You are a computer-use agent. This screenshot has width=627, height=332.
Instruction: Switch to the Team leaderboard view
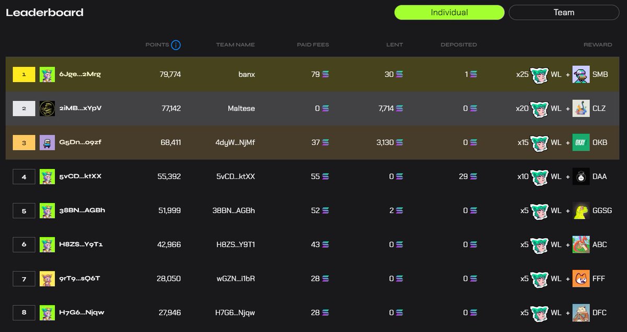click(x=564, y=12)
